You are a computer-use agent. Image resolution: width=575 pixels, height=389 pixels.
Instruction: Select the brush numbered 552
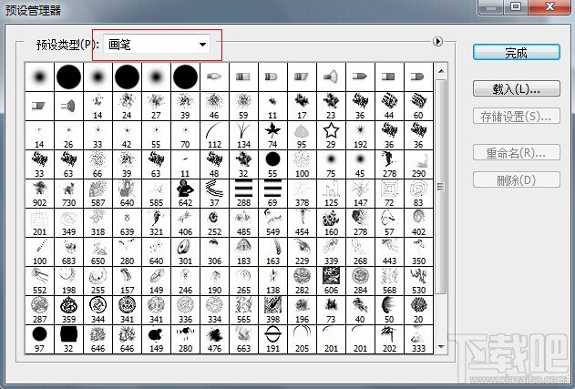click(x=39, y=281)
